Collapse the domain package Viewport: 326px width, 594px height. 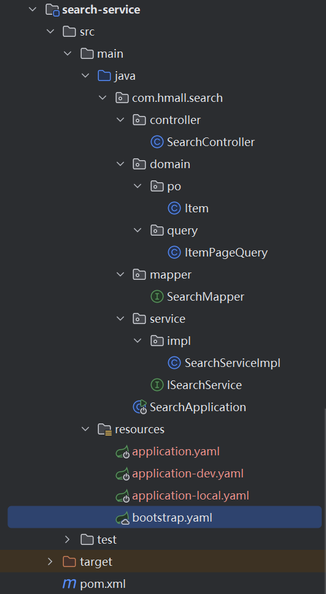click(x=120, y=164)
